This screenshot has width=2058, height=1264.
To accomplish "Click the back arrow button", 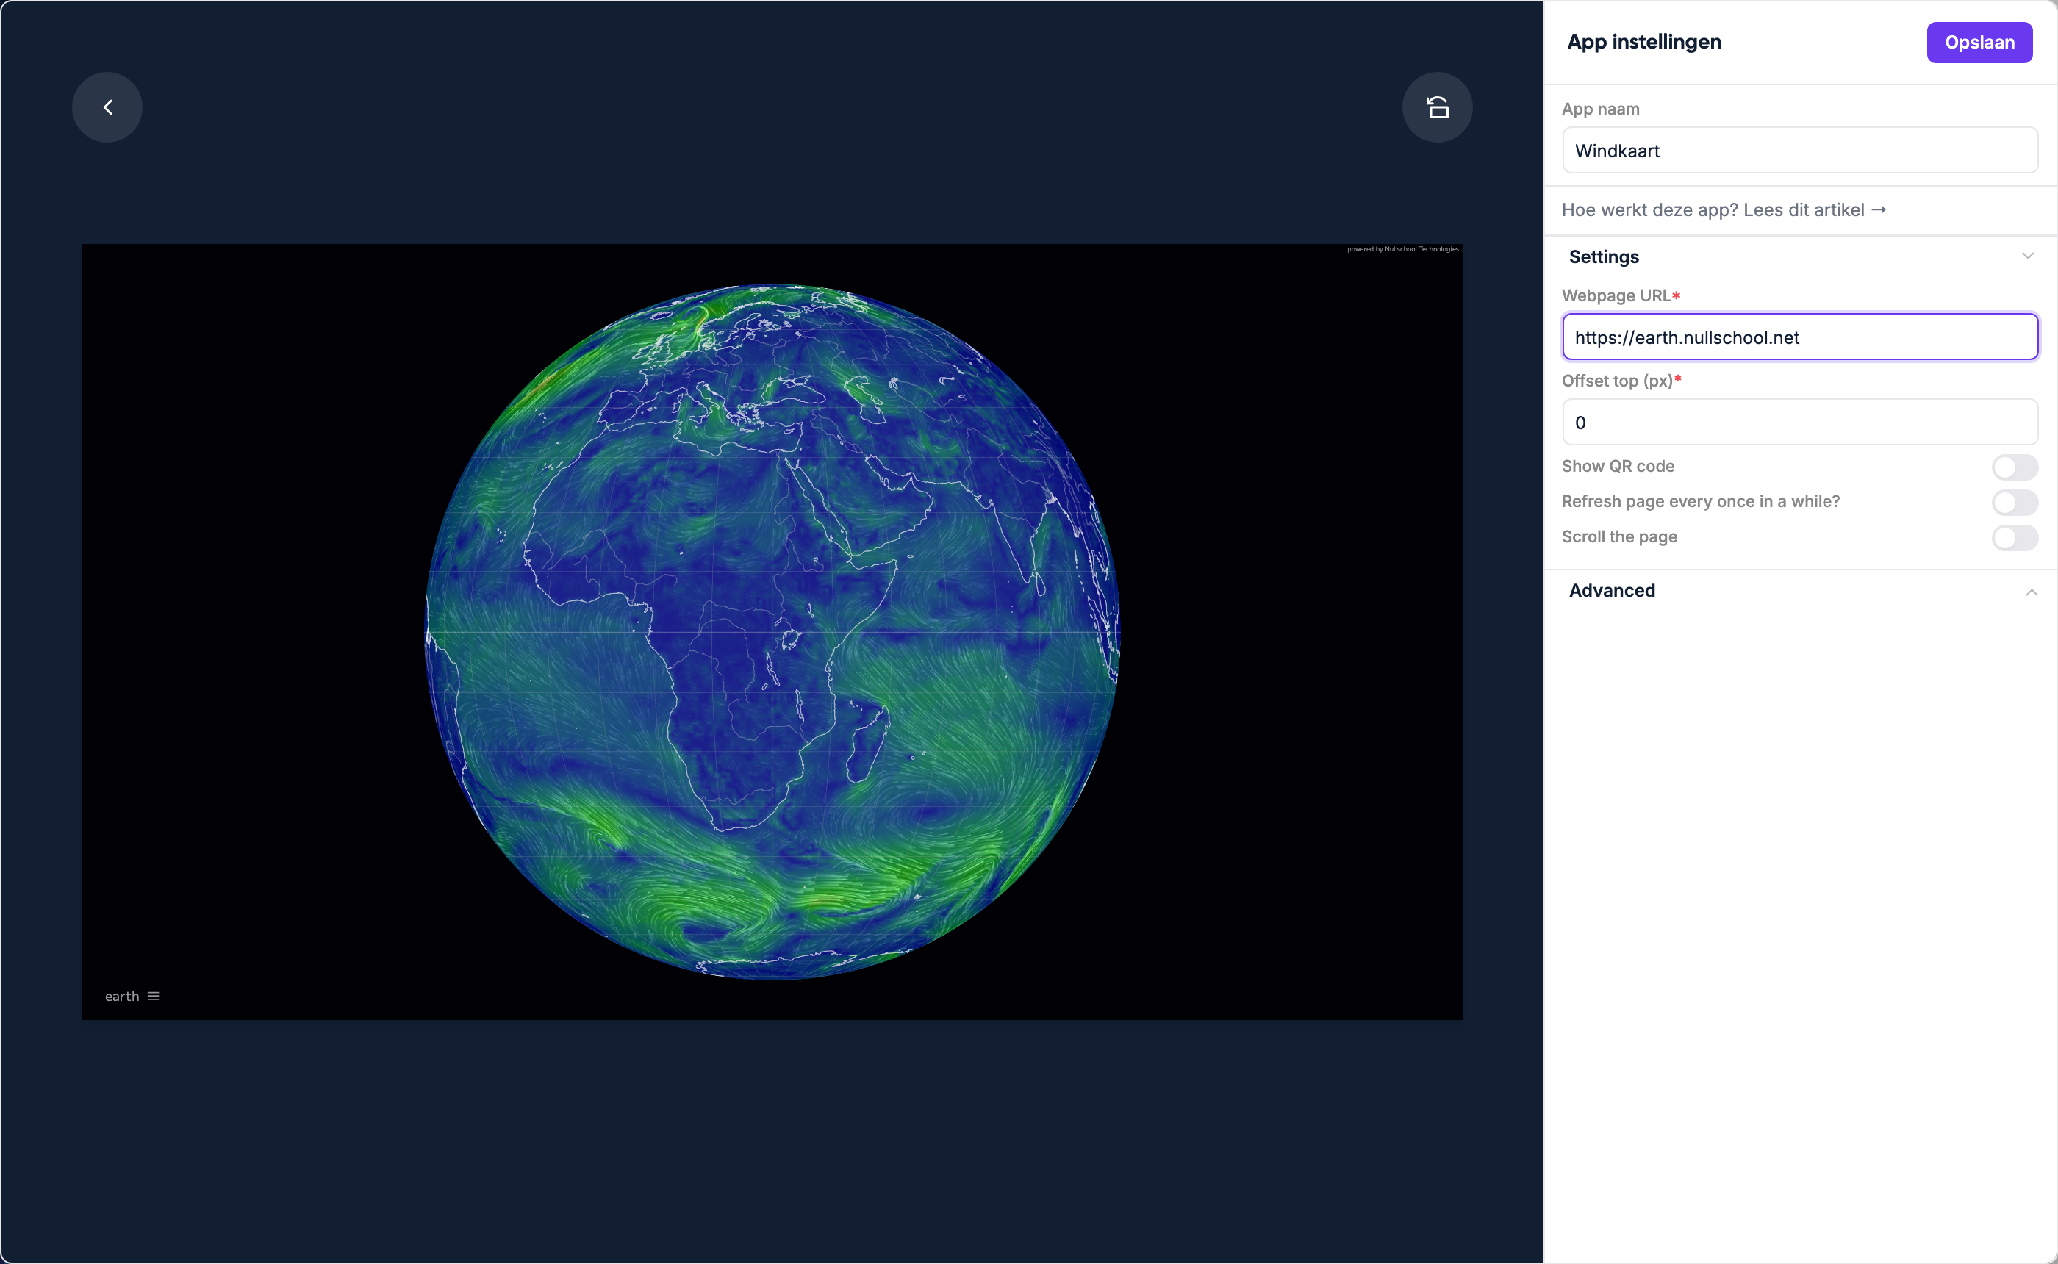I will pyautogui.click(x=107, y=107).
